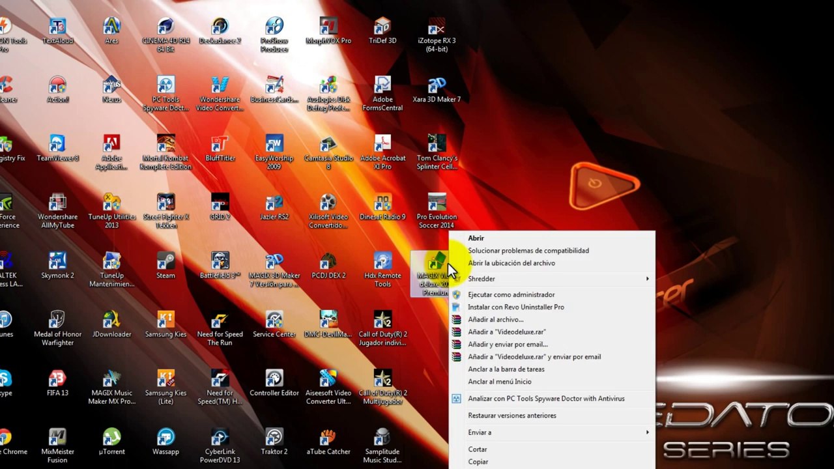
Task: Choose Anclar al menú Inicio
Action: coord(551,382)
